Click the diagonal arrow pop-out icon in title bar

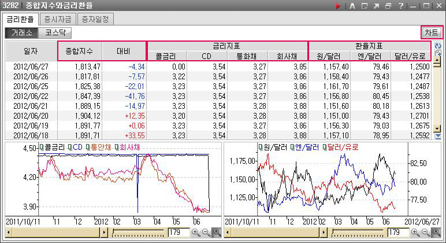(x=376, y=6)
